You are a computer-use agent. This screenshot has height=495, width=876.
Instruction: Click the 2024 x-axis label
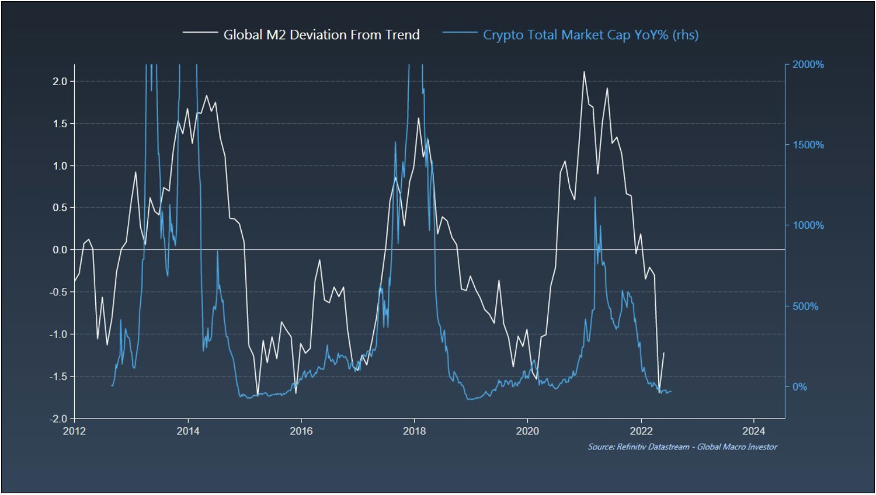click(754, 431)
